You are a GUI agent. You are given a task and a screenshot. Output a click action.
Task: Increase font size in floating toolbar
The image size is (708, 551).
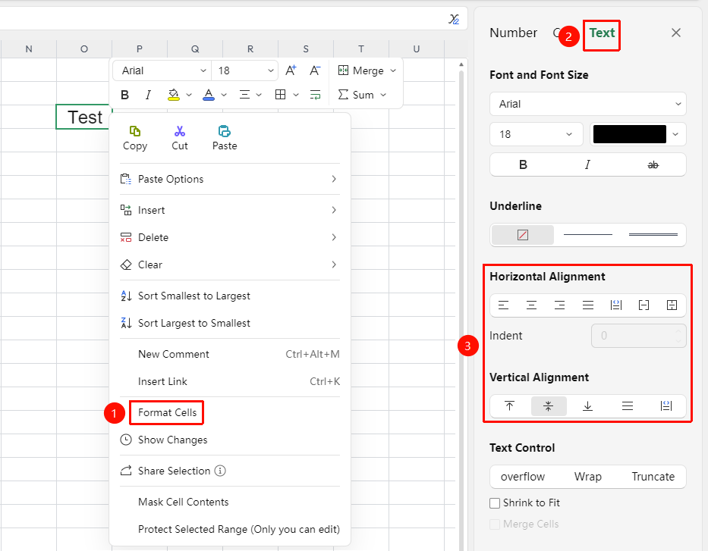point(291,70)
